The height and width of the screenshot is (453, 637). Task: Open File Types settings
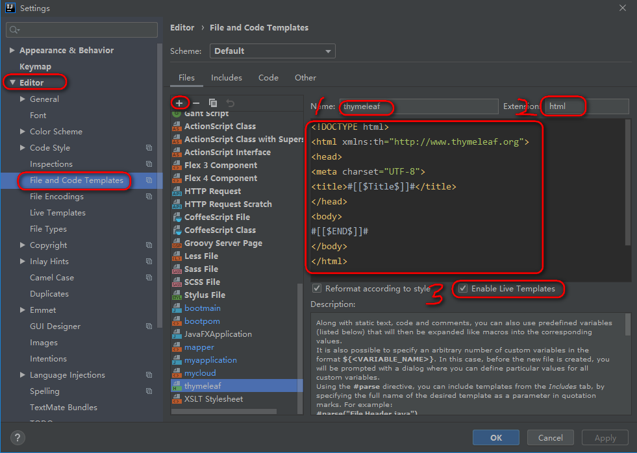tap(48, 229)
